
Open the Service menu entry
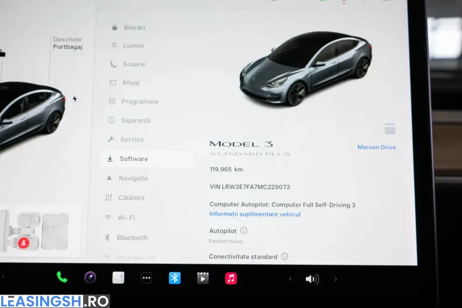click(x=126, y=139)
